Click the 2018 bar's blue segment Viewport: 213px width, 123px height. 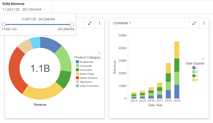click(168, 94)
